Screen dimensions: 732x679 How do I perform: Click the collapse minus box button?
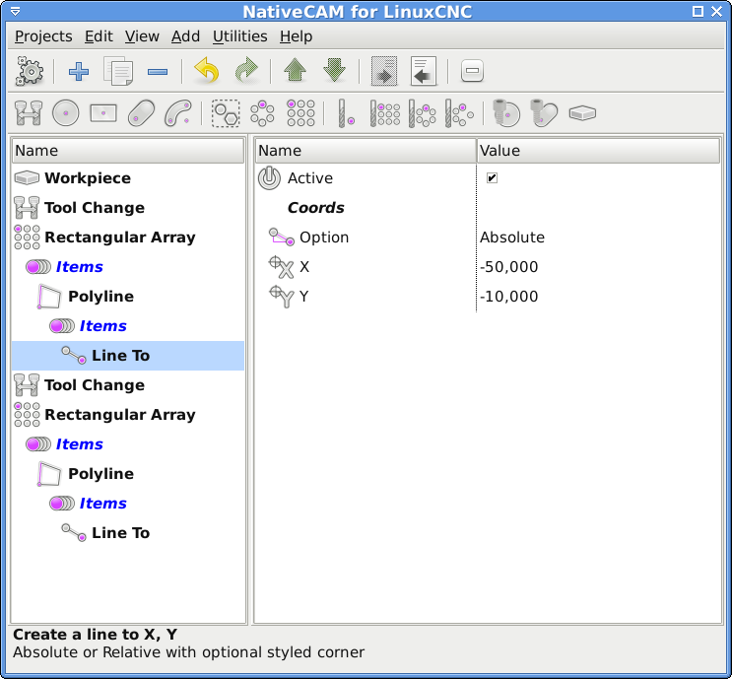(x=472, y=72)
